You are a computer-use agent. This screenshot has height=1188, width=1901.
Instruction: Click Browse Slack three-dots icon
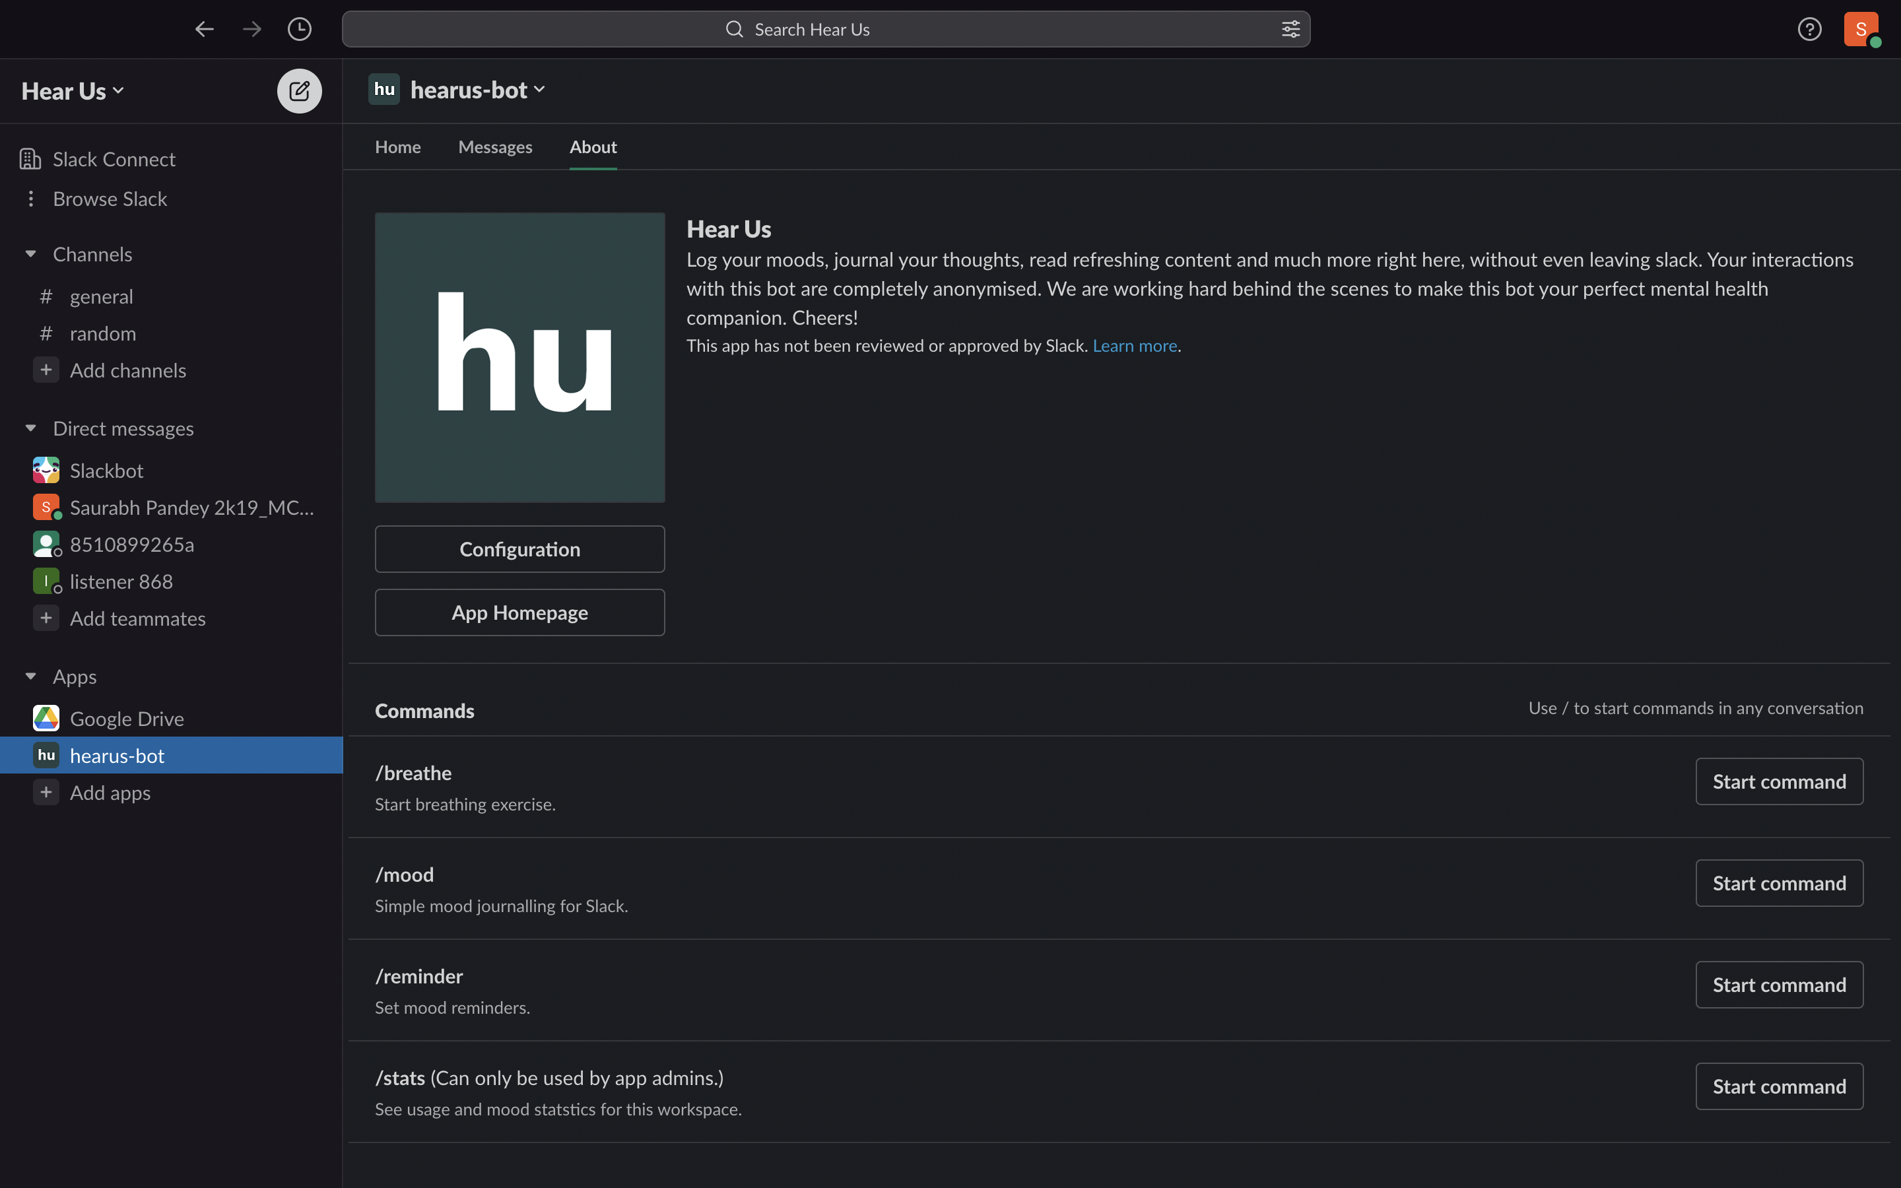[x=30, y=199]
